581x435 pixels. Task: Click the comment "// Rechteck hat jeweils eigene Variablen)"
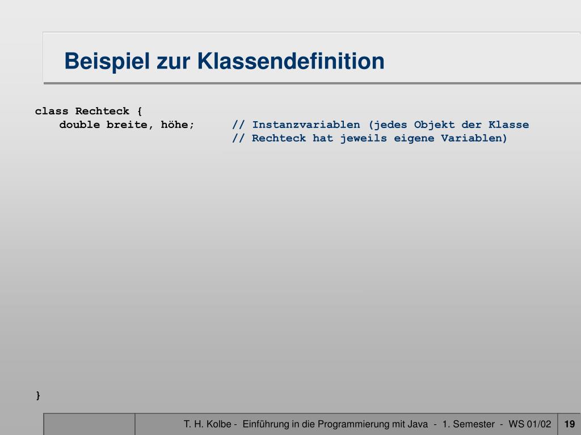pos(369,138)
